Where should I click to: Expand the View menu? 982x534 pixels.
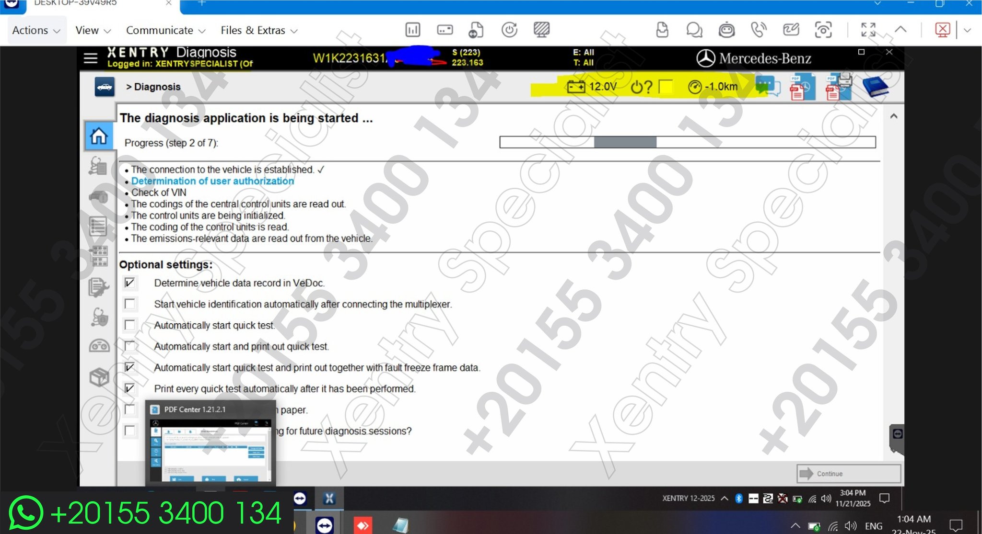point(93,30)
